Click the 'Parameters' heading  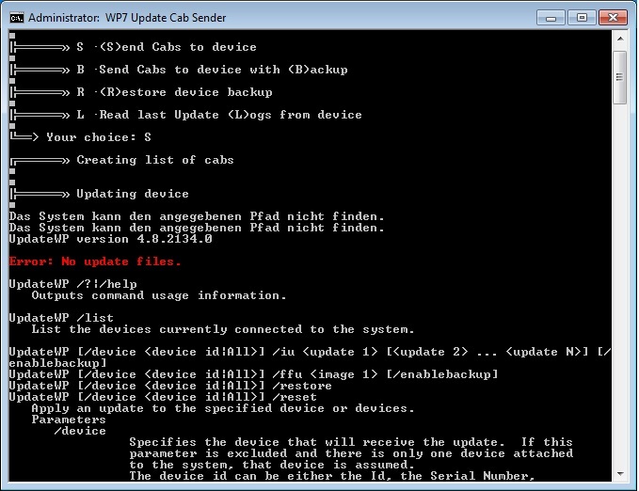coord(69,420)
